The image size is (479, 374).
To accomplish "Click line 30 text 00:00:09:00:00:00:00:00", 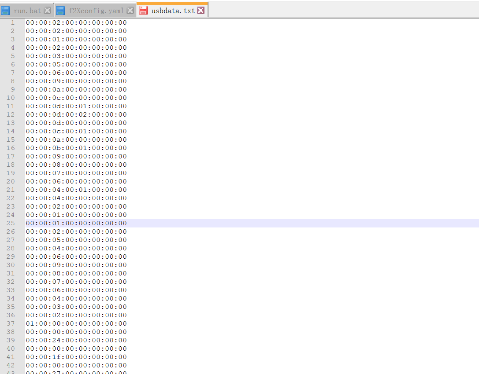I will coord(76,265).
